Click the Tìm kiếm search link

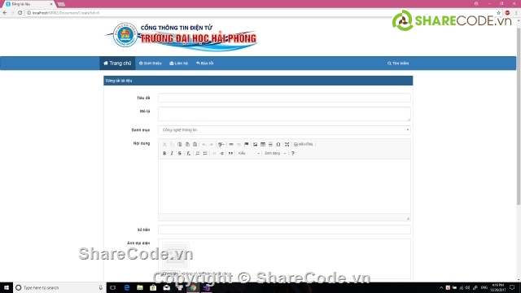(x=398, y=63)
